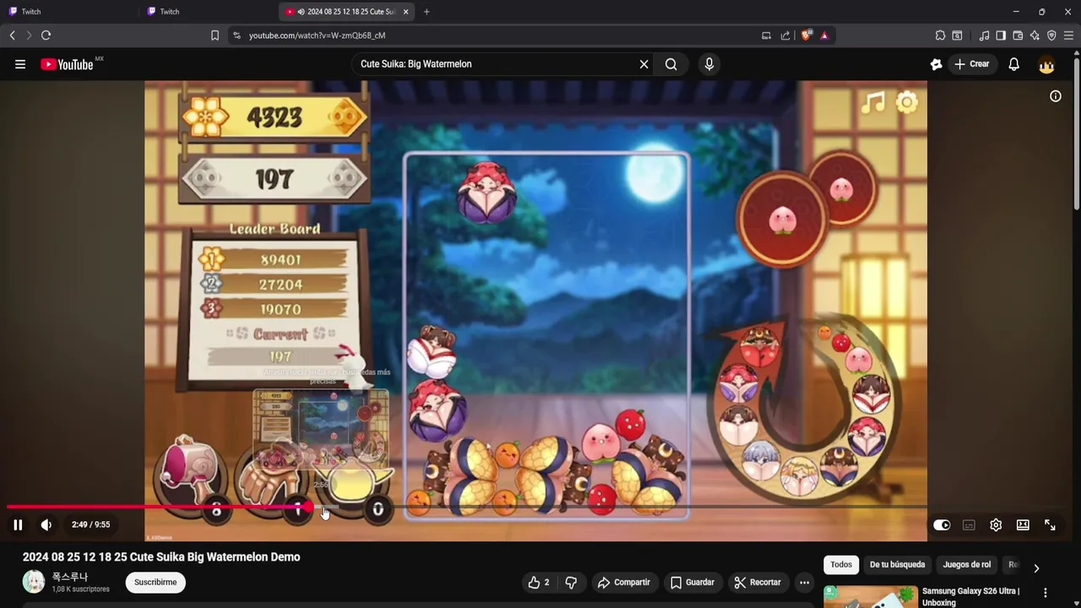Open options for the Samsung video
The image size is (1081, 608).
[x=1046, y=593]
